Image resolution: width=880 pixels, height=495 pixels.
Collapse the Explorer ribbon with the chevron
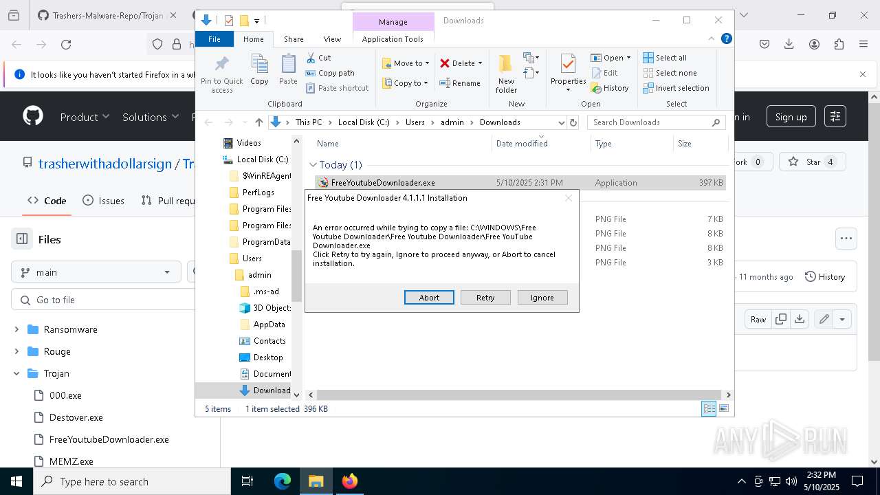tap(712, 39)
